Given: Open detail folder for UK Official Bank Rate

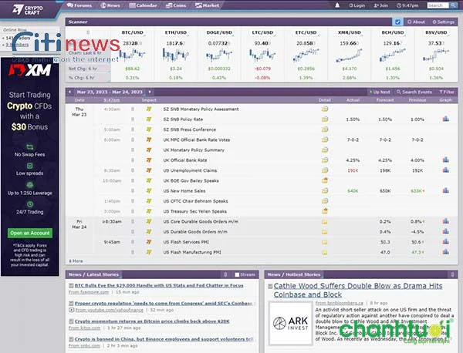Looking at the screenshot, I should [325, 160].
